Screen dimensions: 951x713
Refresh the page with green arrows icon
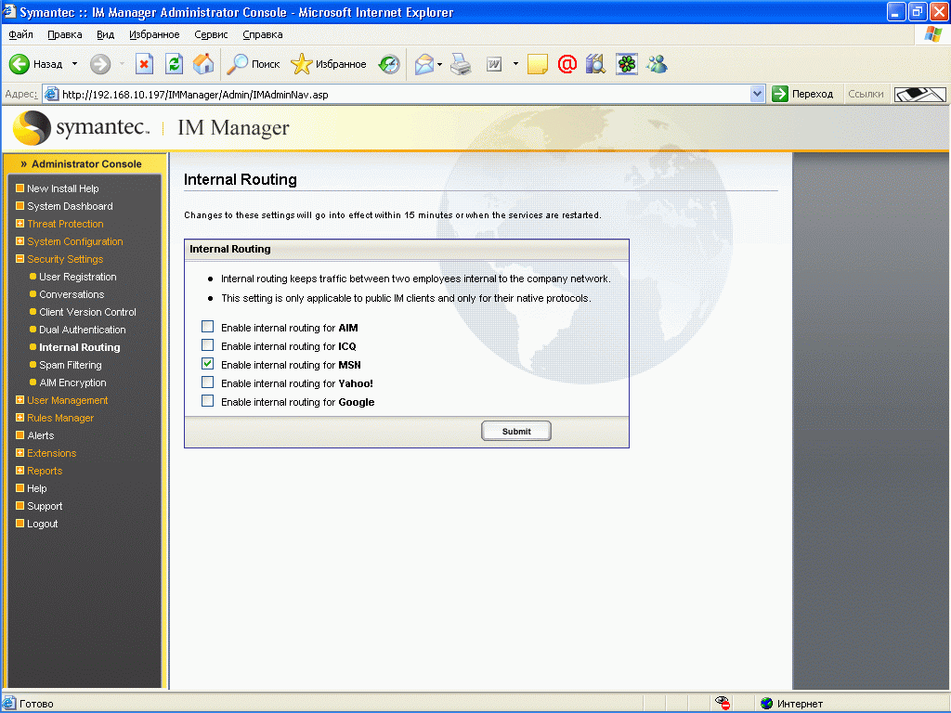(174, 64)
